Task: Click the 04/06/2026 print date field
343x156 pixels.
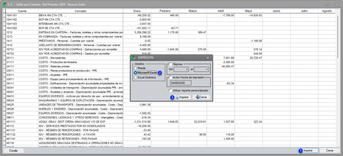Action: point(181,83)
